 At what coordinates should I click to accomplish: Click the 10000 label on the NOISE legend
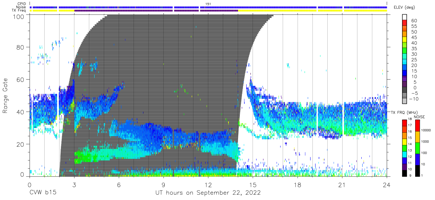[426, 130]
